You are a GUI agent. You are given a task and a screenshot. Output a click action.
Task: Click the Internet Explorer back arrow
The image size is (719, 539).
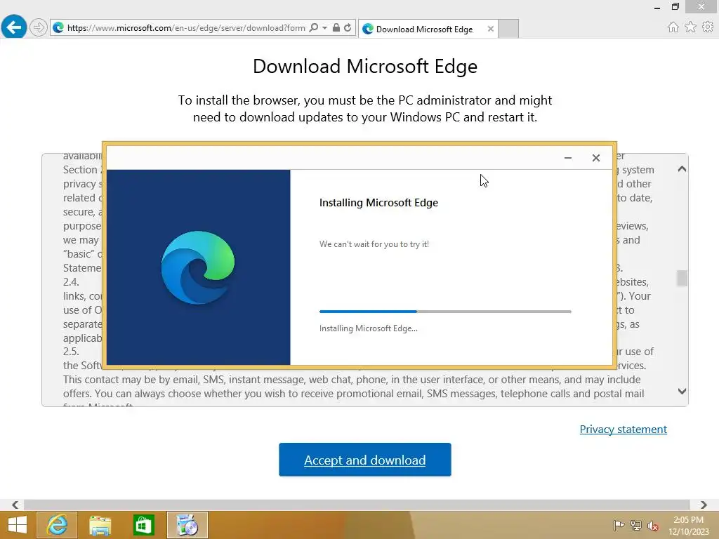click(x=14, y=27)
